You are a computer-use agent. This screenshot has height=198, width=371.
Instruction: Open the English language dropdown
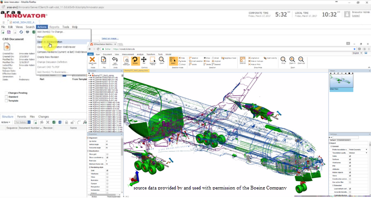click(357, 53)
